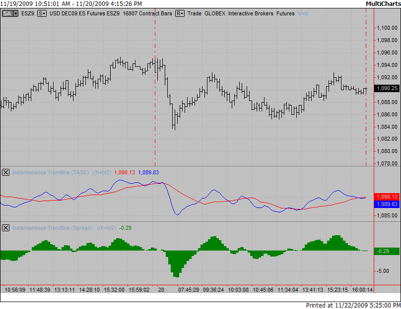Click the first TASC ((h+l)/2) input label

[102, 172]
